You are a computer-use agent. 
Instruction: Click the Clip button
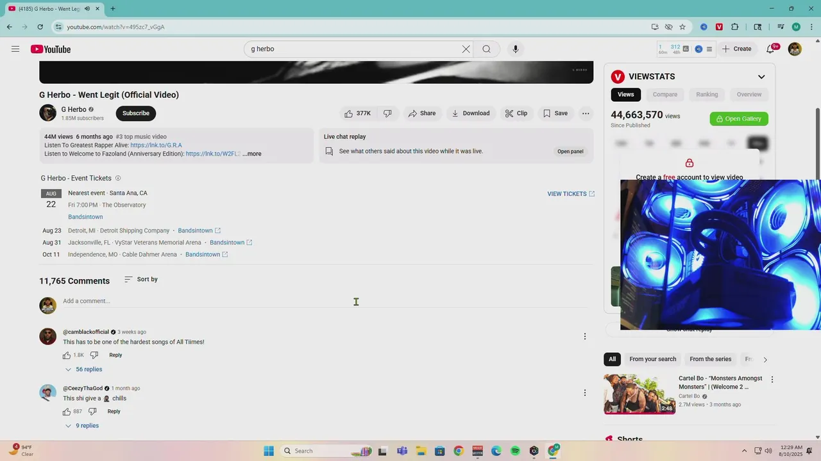(516, 113)
